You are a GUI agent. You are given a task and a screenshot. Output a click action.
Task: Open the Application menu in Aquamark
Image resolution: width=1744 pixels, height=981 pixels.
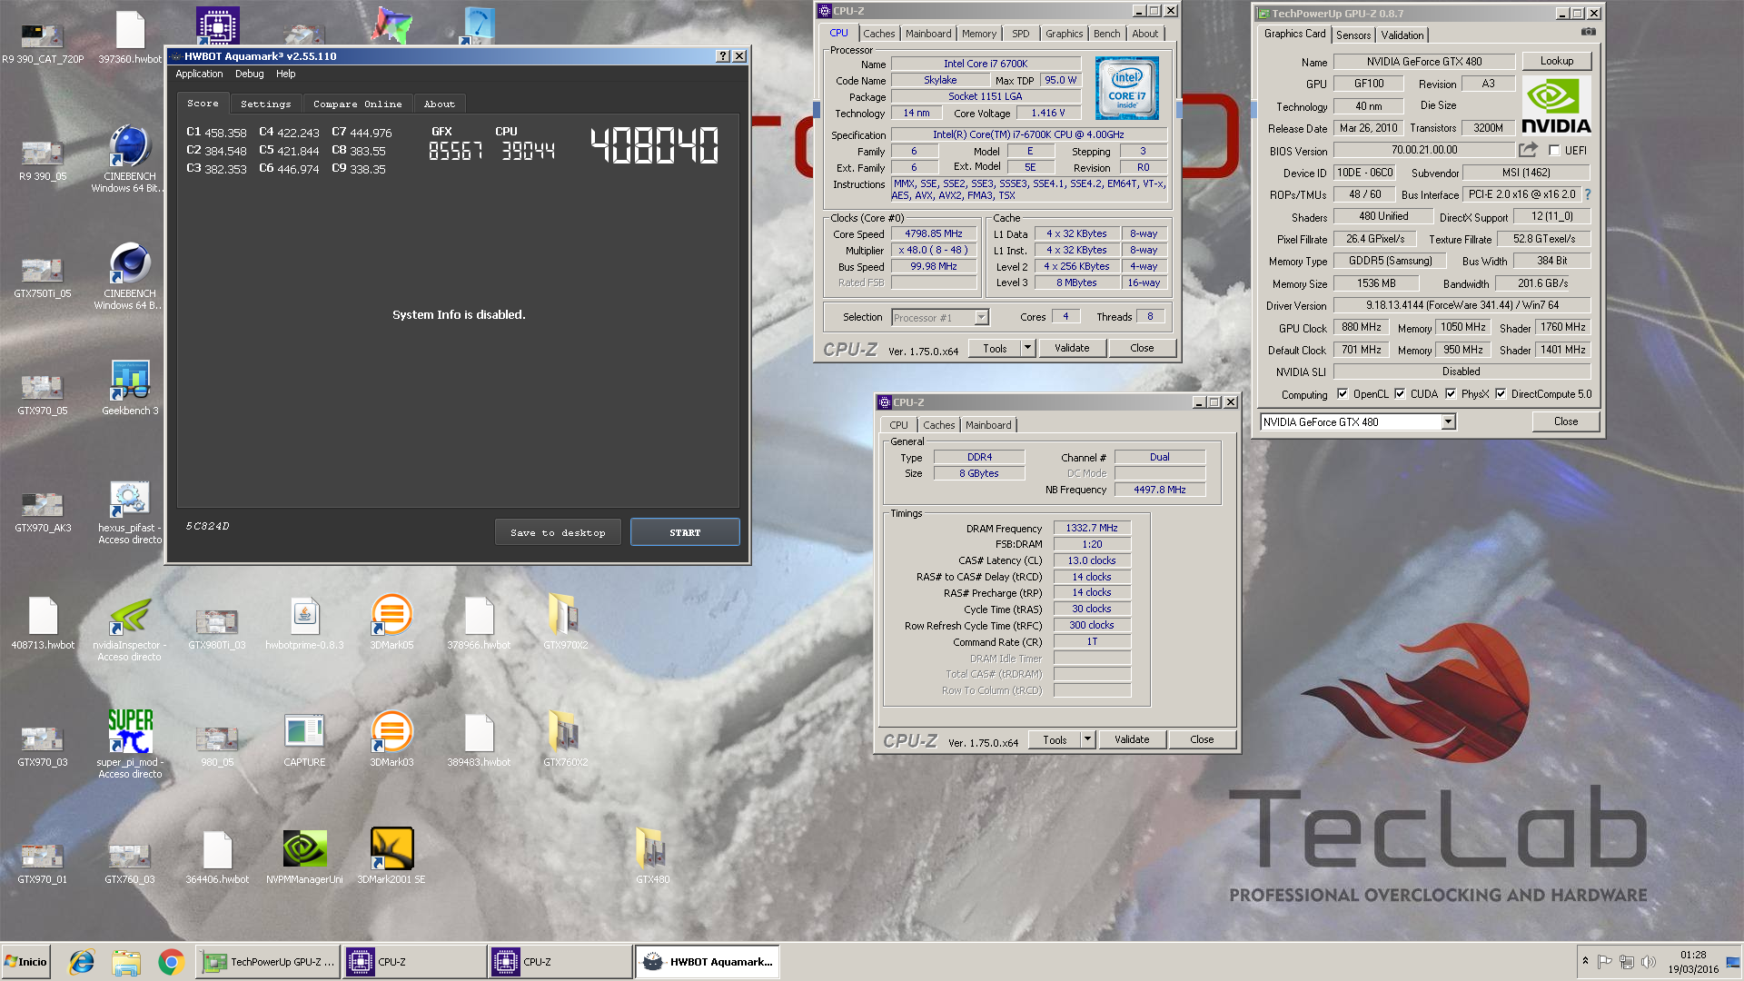tap(199, 74)
